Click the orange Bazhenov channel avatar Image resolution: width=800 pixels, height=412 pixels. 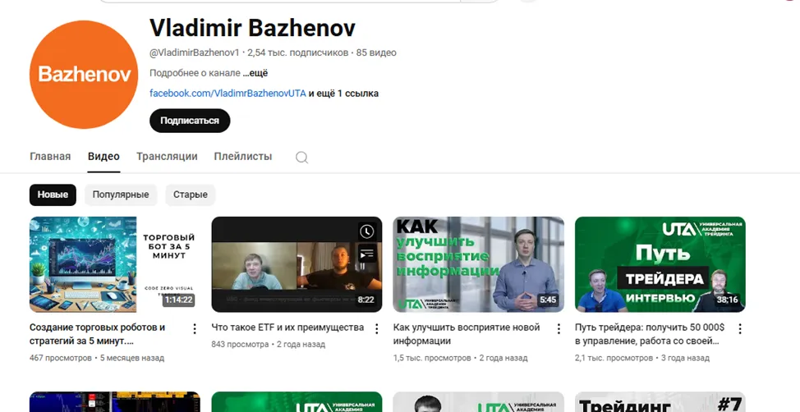tap(84, 75)
